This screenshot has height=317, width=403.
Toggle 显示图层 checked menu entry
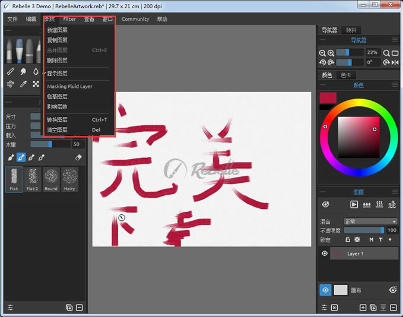pyautogui.click(x=77, y=74)
